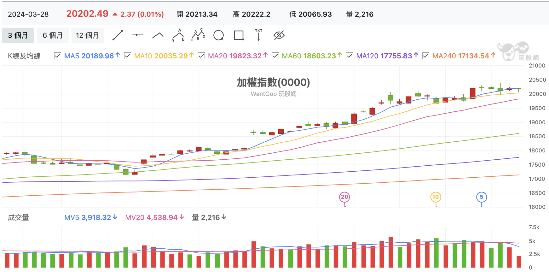Image resolution: width=549 pixels, height=272 pixels.
Task: Disable the MA60 moving average checkbox
Action: pos(275,56)
